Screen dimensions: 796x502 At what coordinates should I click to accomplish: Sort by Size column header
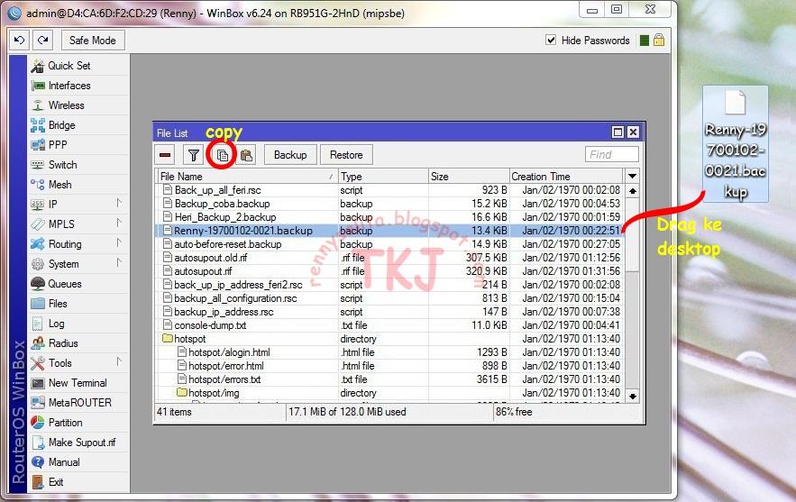coord(469,176)
